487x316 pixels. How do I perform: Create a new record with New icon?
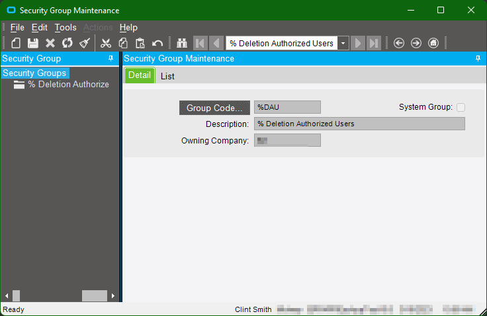pyautogui.click(x=16, y=43)
